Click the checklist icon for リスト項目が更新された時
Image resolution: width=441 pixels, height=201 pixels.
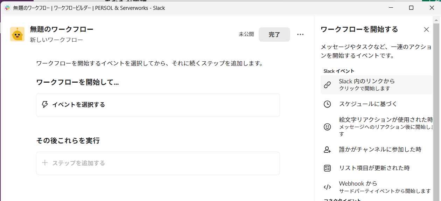[327, 168]
